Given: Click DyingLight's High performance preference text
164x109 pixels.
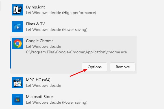Looking at the screenshot, I should click(x=61, y=13).
